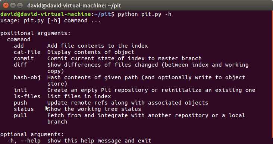This screenshot has height=144, width=273.
Task: Click the 'pull' command name
Action: (21, 115)
